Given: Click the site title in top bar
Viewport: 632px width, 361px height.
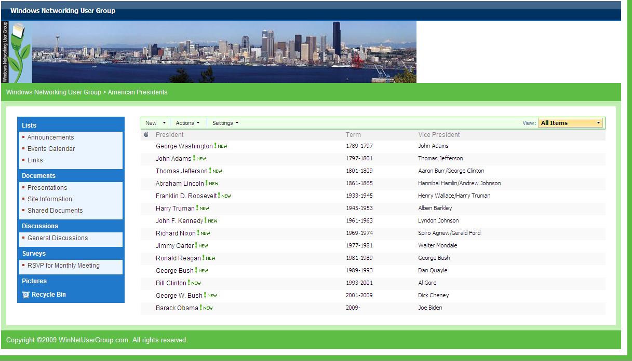Looking at the screenshot, I should (63, 11).
